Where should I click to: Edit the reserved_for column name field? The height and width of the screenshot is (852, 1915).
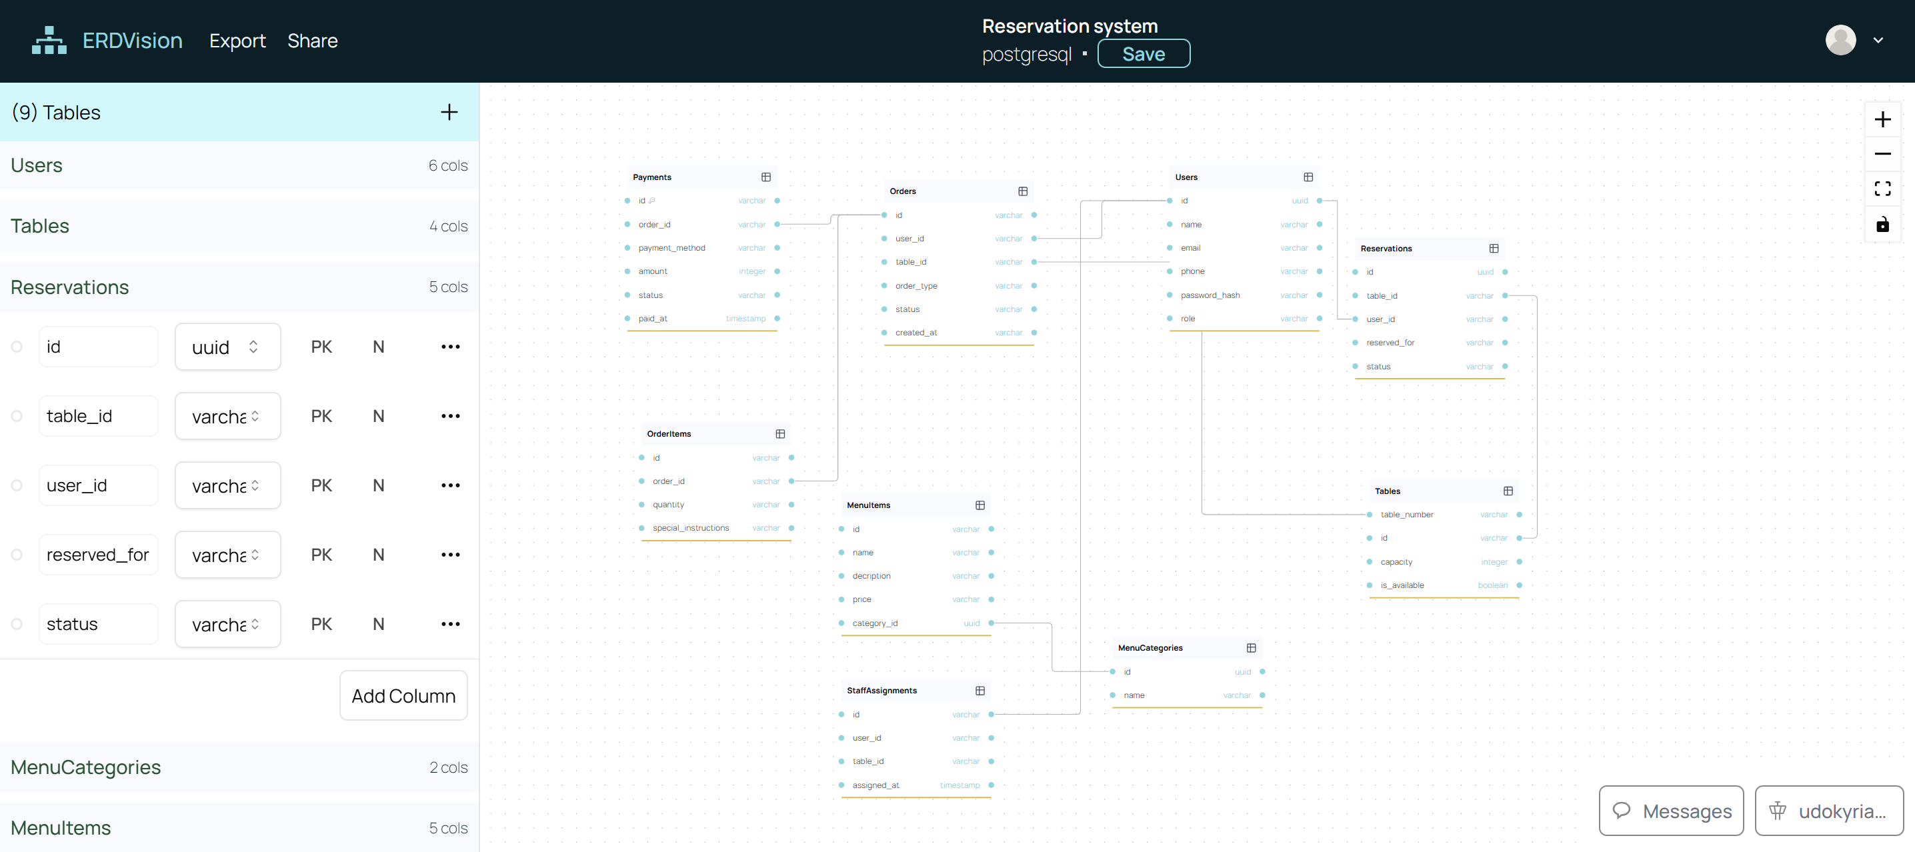[98, 555]
